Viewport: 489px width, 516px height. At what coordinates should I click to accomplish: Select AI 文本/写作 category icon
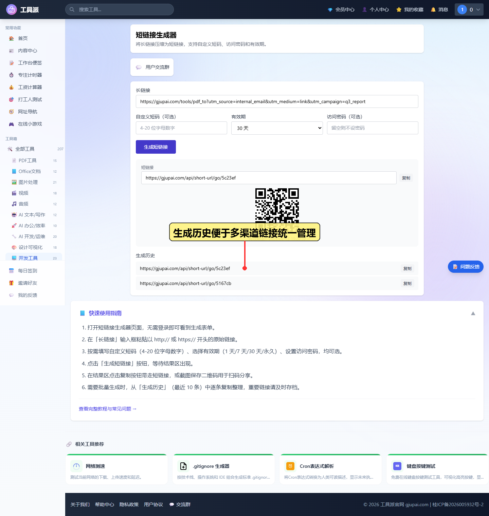[14, 215]
